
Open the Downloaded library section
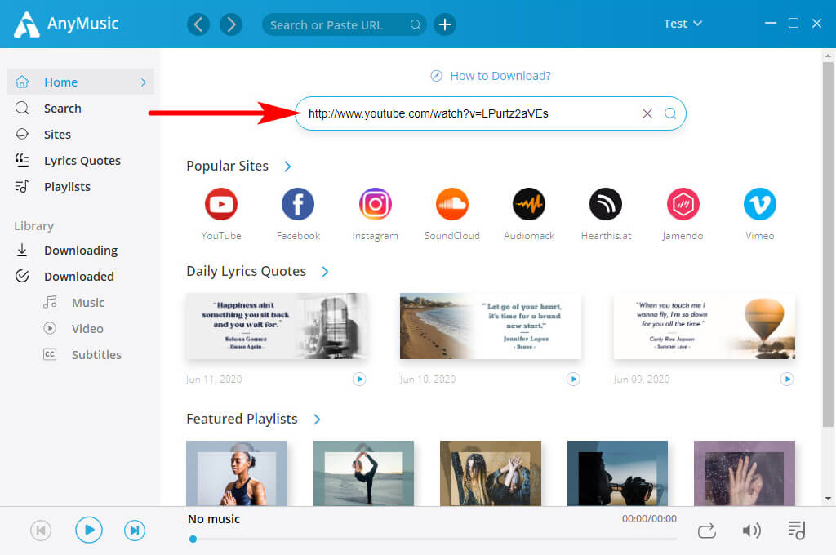(78, 276)
